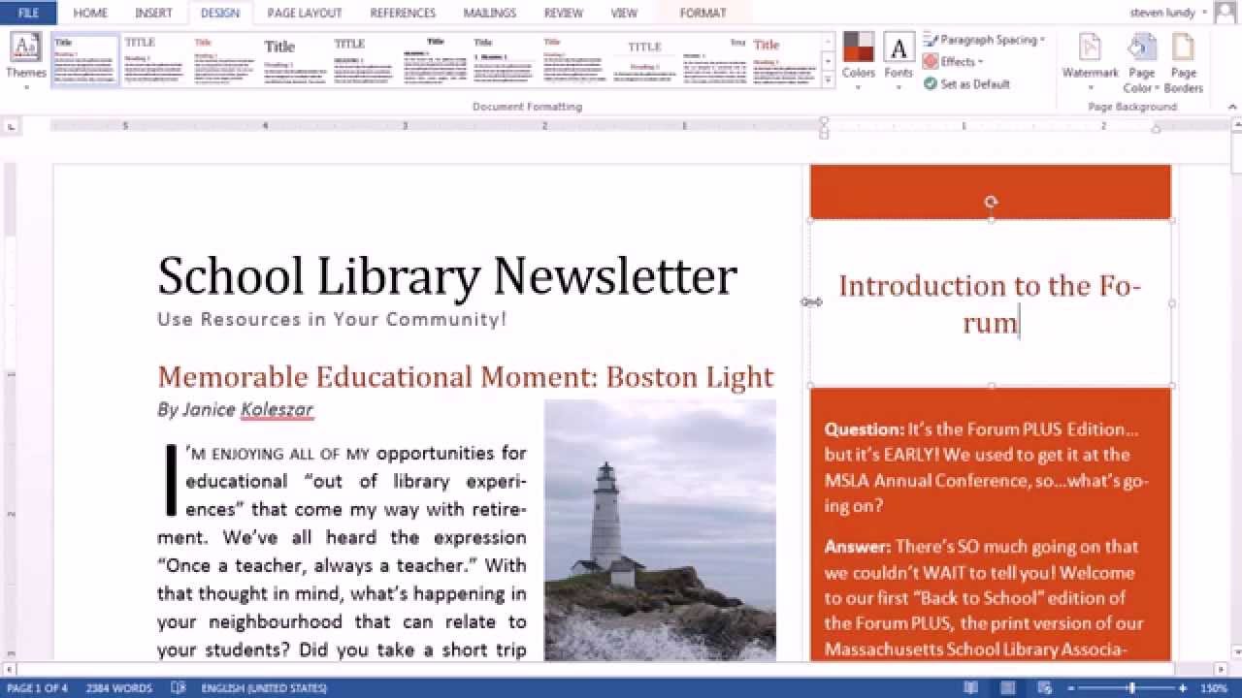This screenshot has height=698, width=1242.
Task: Switch to the REFERENCES tab
Action: coord(403,13)
